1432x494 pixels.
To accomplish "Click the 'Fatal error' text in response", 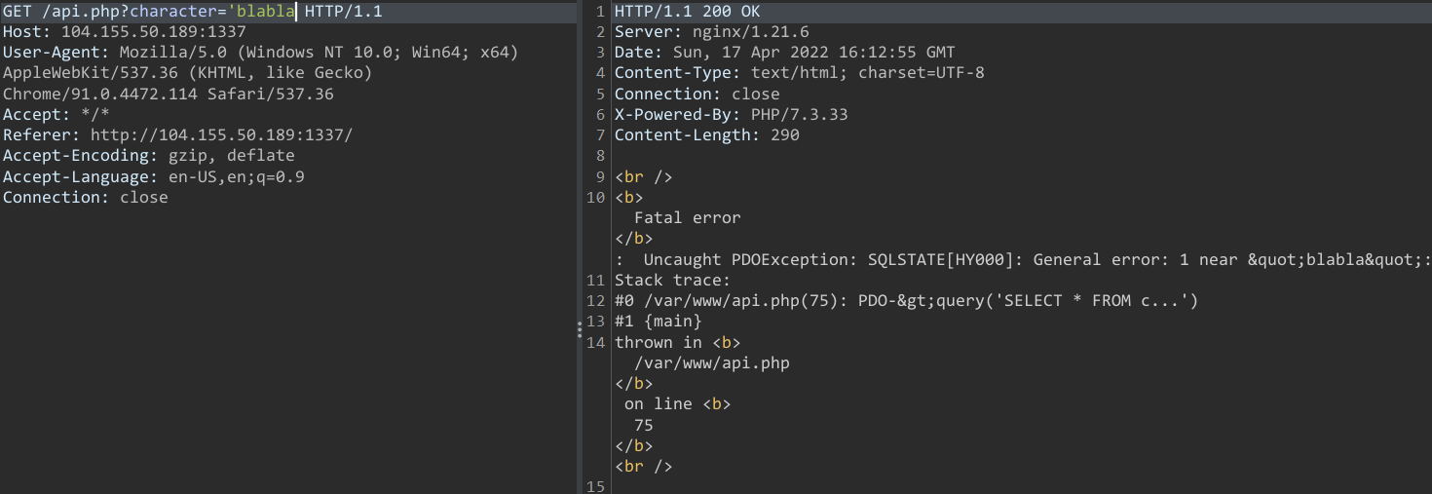I will pos(687,218).
